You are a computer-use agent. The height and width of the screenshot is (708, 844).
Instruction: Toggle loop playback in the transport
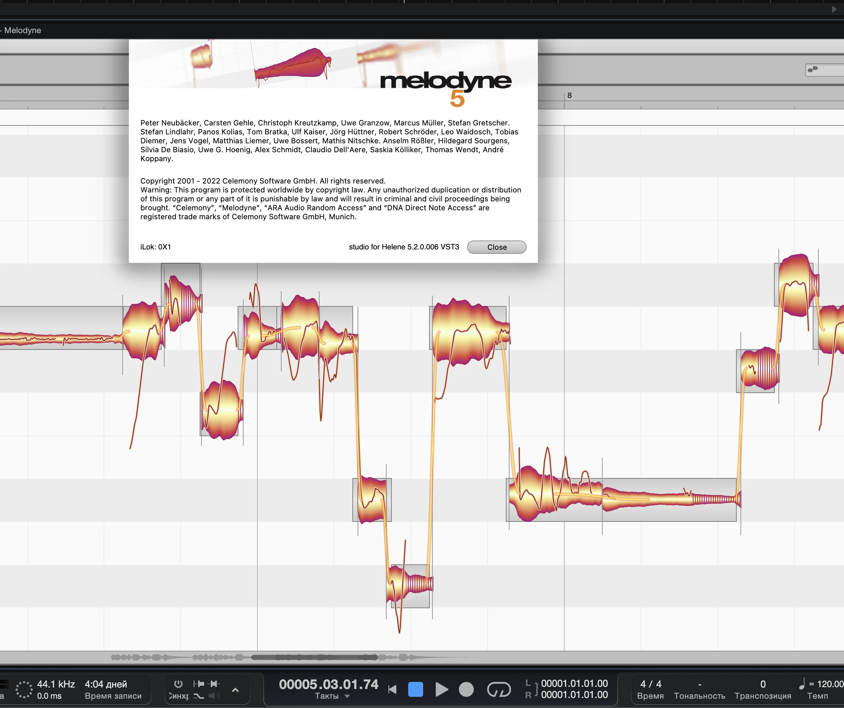coord(498,689)
